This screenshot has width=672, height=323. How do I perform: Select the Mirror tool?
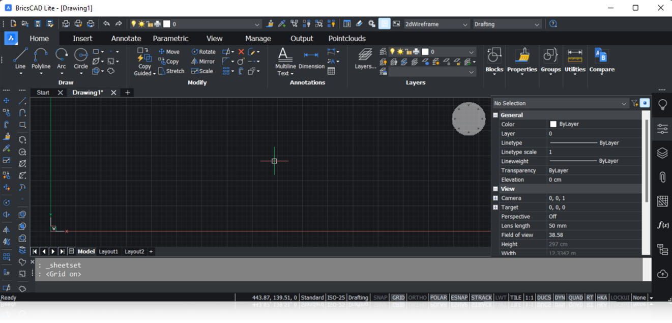pos(203,62)
